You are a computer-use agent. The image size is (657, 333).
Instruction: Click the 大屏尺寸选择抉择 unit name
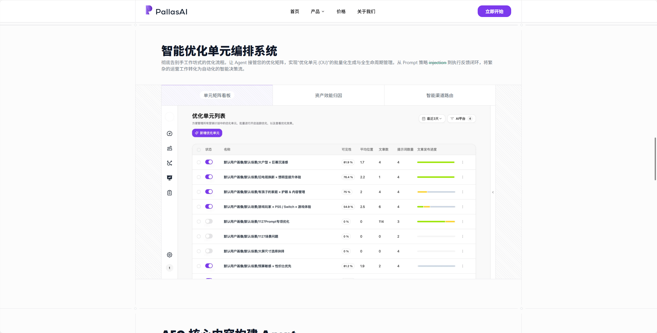pyautogui.click(x=254, y=251)
